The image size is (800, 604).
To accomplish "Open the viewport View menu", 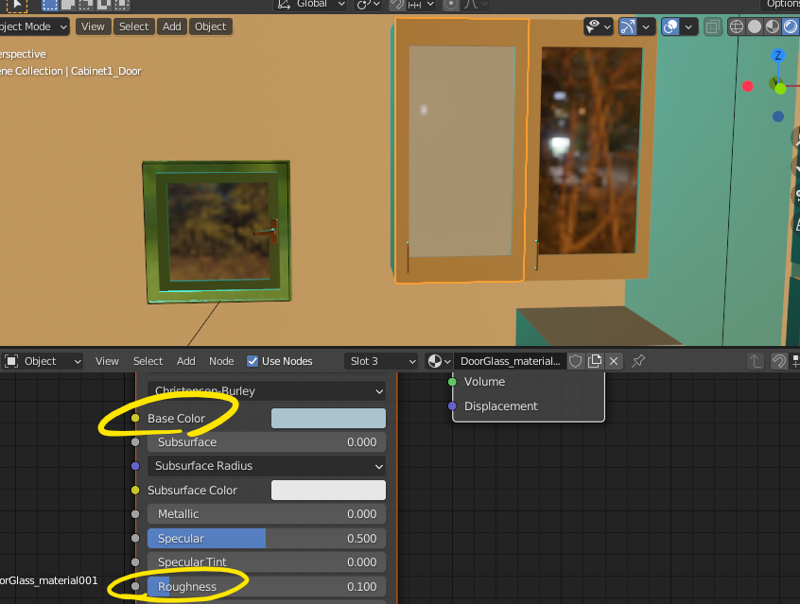I will click(x=93, y=26).
